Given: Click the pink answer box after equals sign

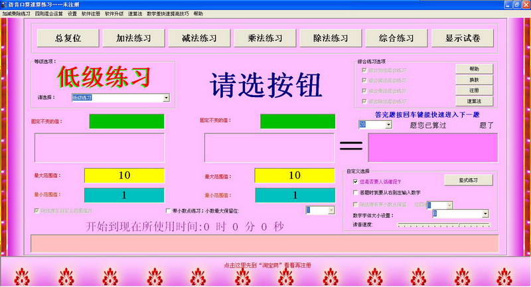Looking at the screenshot, I should click(433, 147).
